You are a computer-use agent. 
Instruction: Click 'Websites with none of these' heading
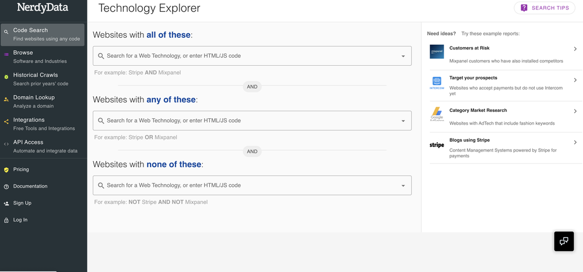coord(148,164)
